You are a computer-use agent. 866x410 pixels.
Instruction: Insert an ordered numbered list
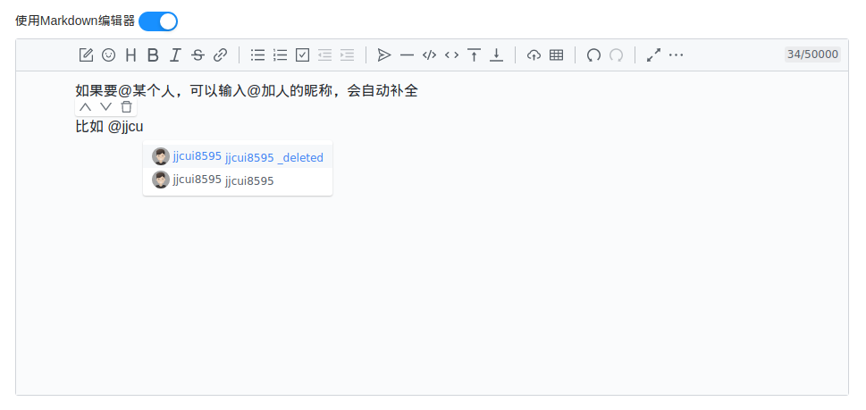(x=280, y=54)
